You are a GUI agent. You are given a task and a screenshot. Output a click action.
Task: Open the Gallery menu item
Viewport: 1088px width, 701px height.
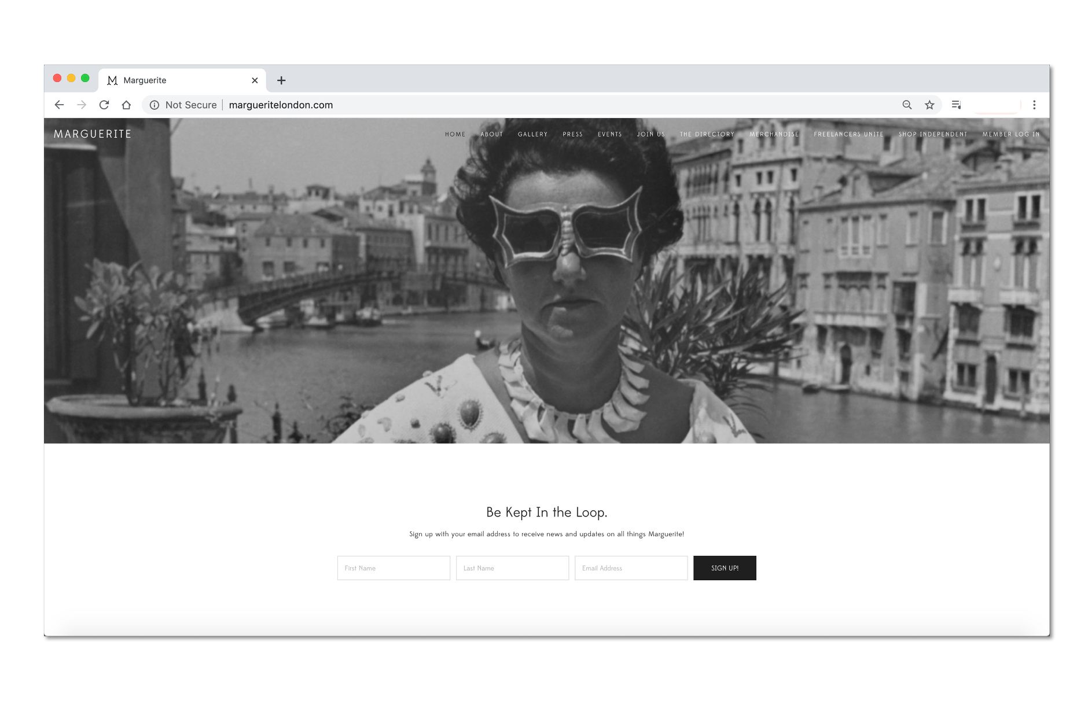tap(532, 134)
